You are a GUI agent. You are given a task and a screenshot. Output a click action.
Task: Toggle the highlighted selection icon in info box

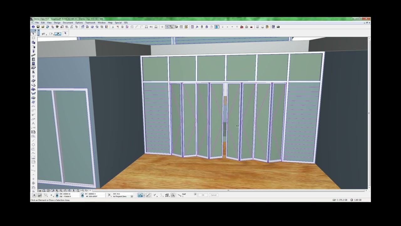(x=58, y=34)
